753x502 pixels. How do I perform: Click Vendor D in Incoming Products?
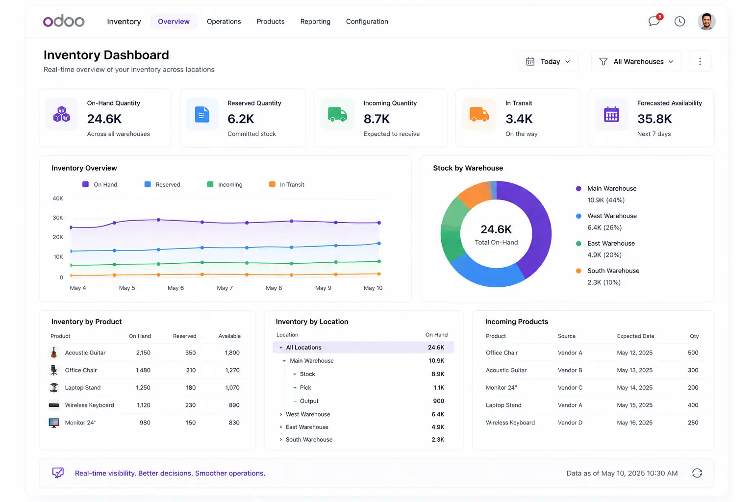tap(570, 423)
